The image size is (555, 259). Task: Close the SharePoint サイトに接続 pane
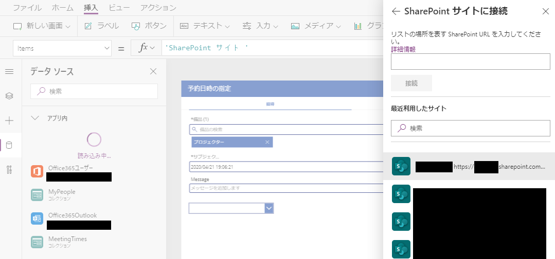[x=545, y=11]
